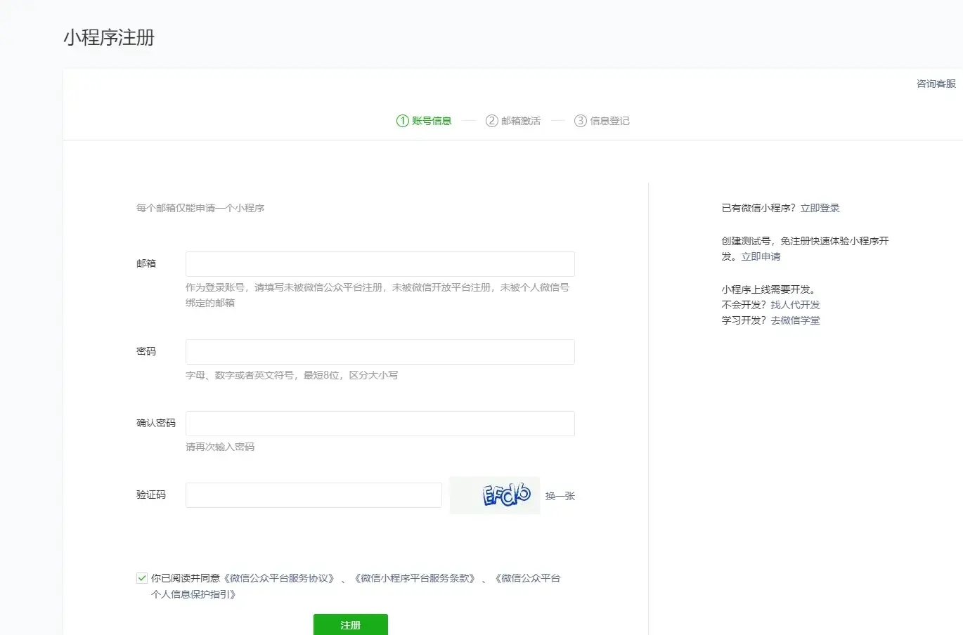This screenshot has width=963, height=635.
Task: Click the 邮箱 input field
Action: point(380,264)
